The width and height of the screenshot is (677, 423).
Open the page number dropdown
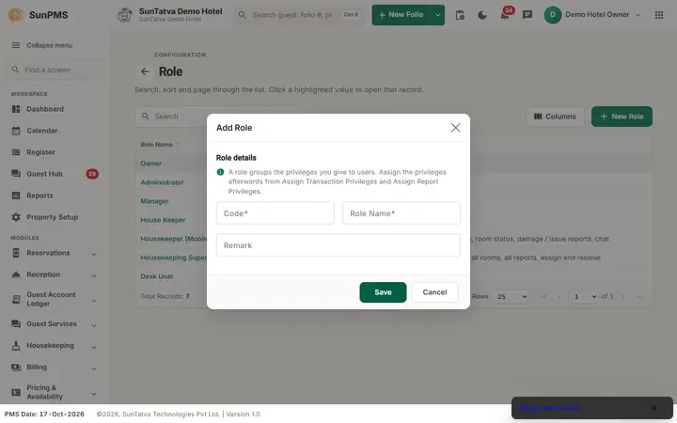(584, 296)
